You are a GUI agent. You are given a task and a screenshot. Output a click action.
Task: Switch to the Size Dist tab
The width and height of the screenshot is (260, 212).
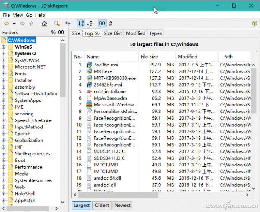pos(113,33)
